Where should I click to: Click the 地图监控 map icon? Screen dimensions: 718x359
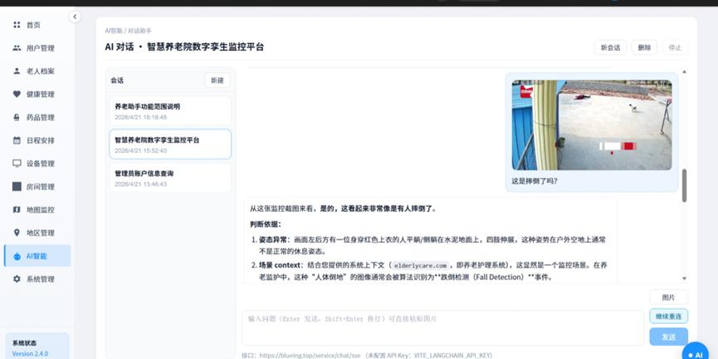(17, 209)
